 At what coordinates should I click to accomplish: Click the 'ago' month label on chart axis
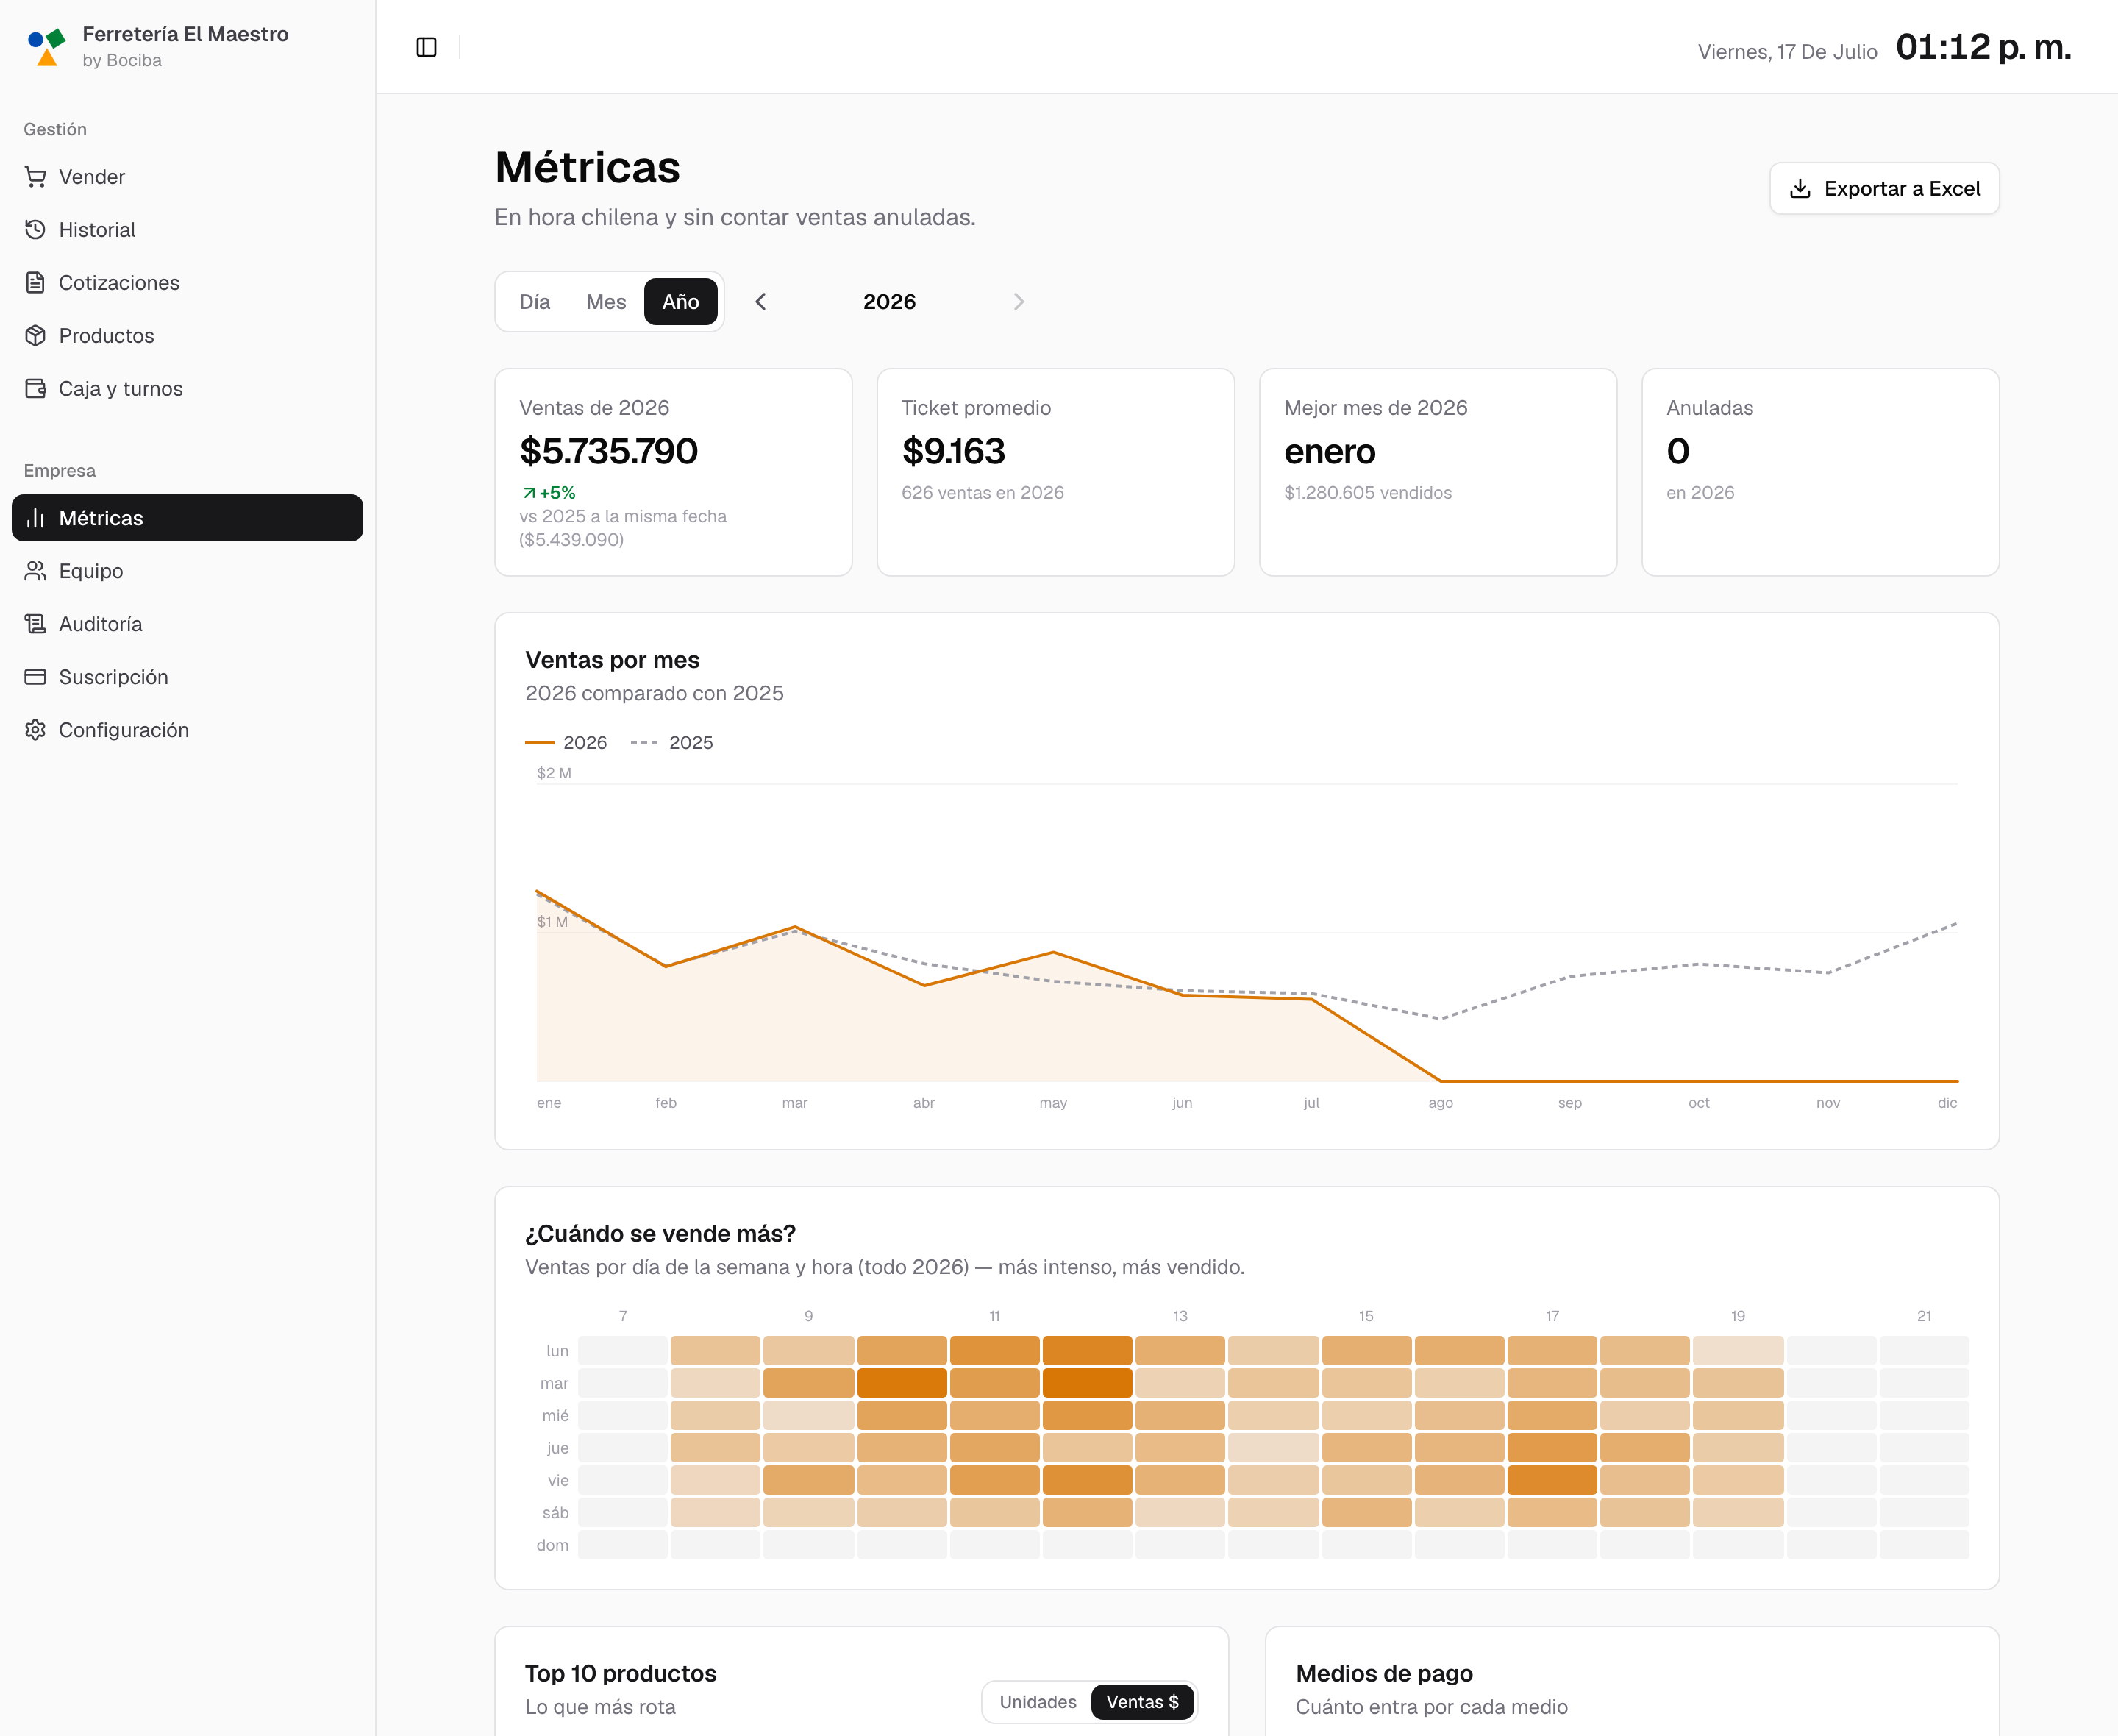[x=1441, y=1103]
